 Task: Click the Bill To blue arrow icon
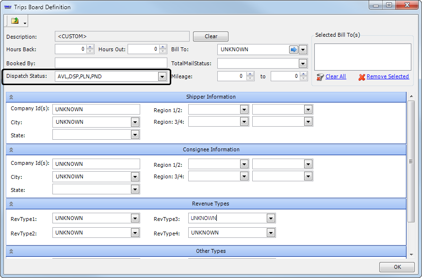pyautogui.click(x=293, y=49)
